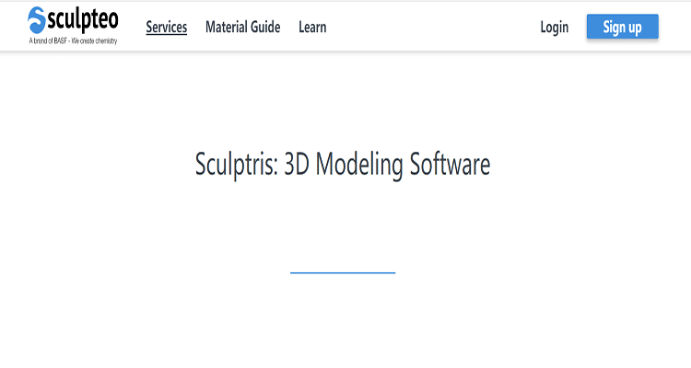Select Learn in the top navigation

click(x=312, y=27)
